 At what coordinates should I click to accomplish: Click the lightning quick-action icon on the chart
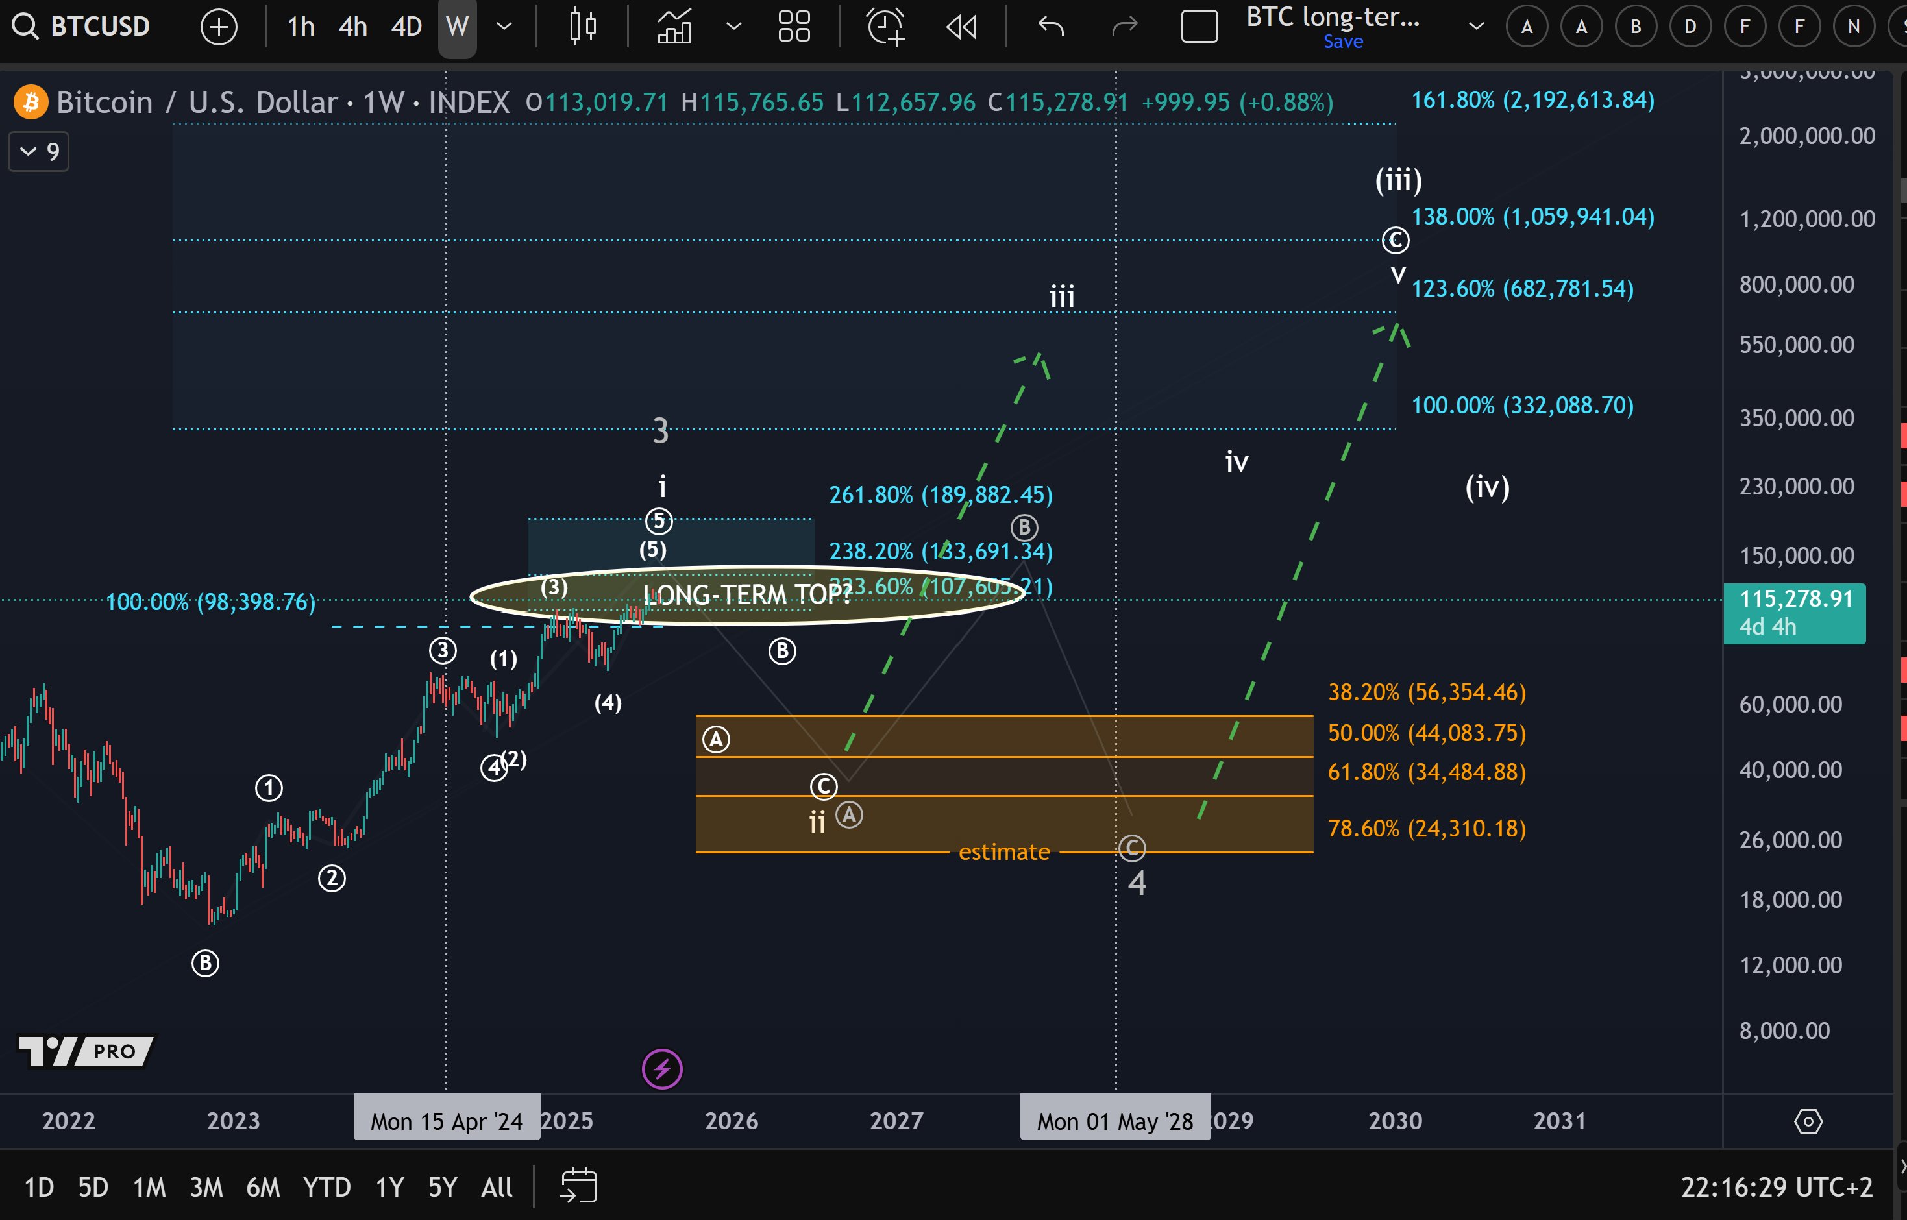(661, 1069)
